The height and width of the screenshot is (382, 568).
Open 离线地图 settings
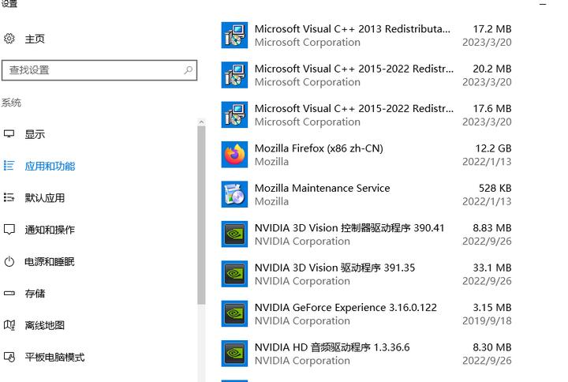(45, 325)
